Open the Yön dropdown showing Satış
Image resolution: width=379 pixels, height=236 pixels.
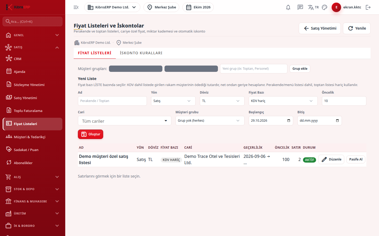click(x=173, y=101)
